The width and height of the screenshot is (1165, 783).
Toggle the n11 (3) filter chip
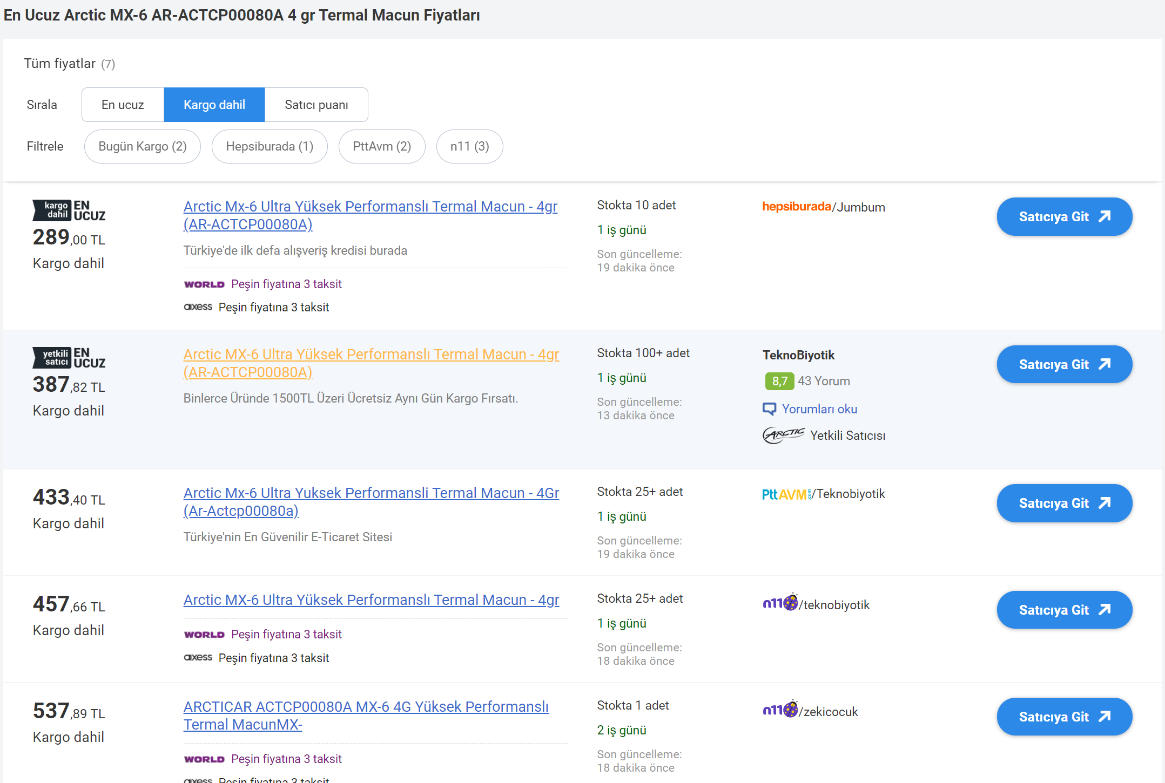(469, 146)
